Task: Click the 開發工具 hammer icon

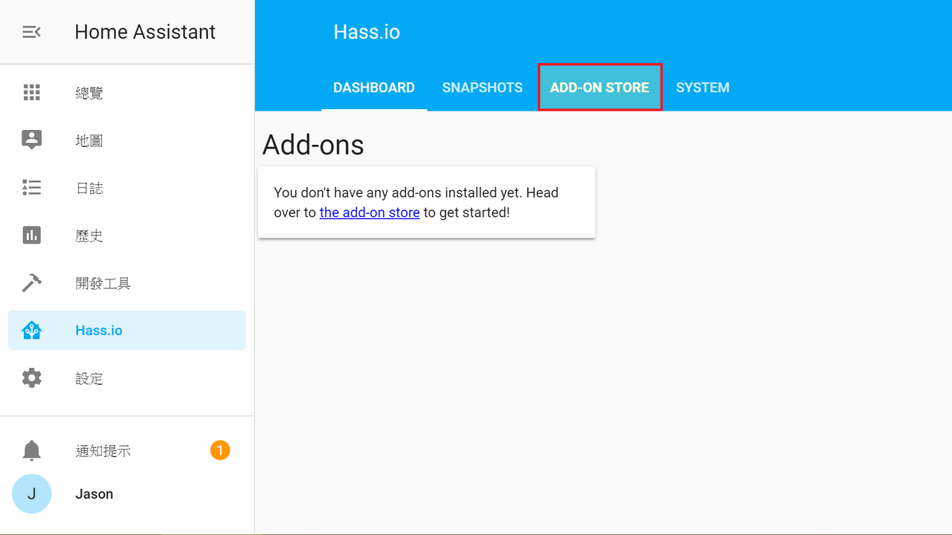Action: point(31,282)
